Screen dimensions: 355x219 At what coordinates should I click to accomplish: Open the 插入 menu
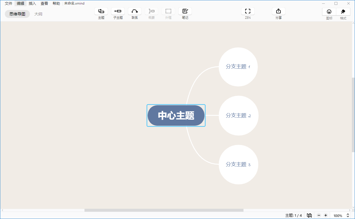click(32, 3)
